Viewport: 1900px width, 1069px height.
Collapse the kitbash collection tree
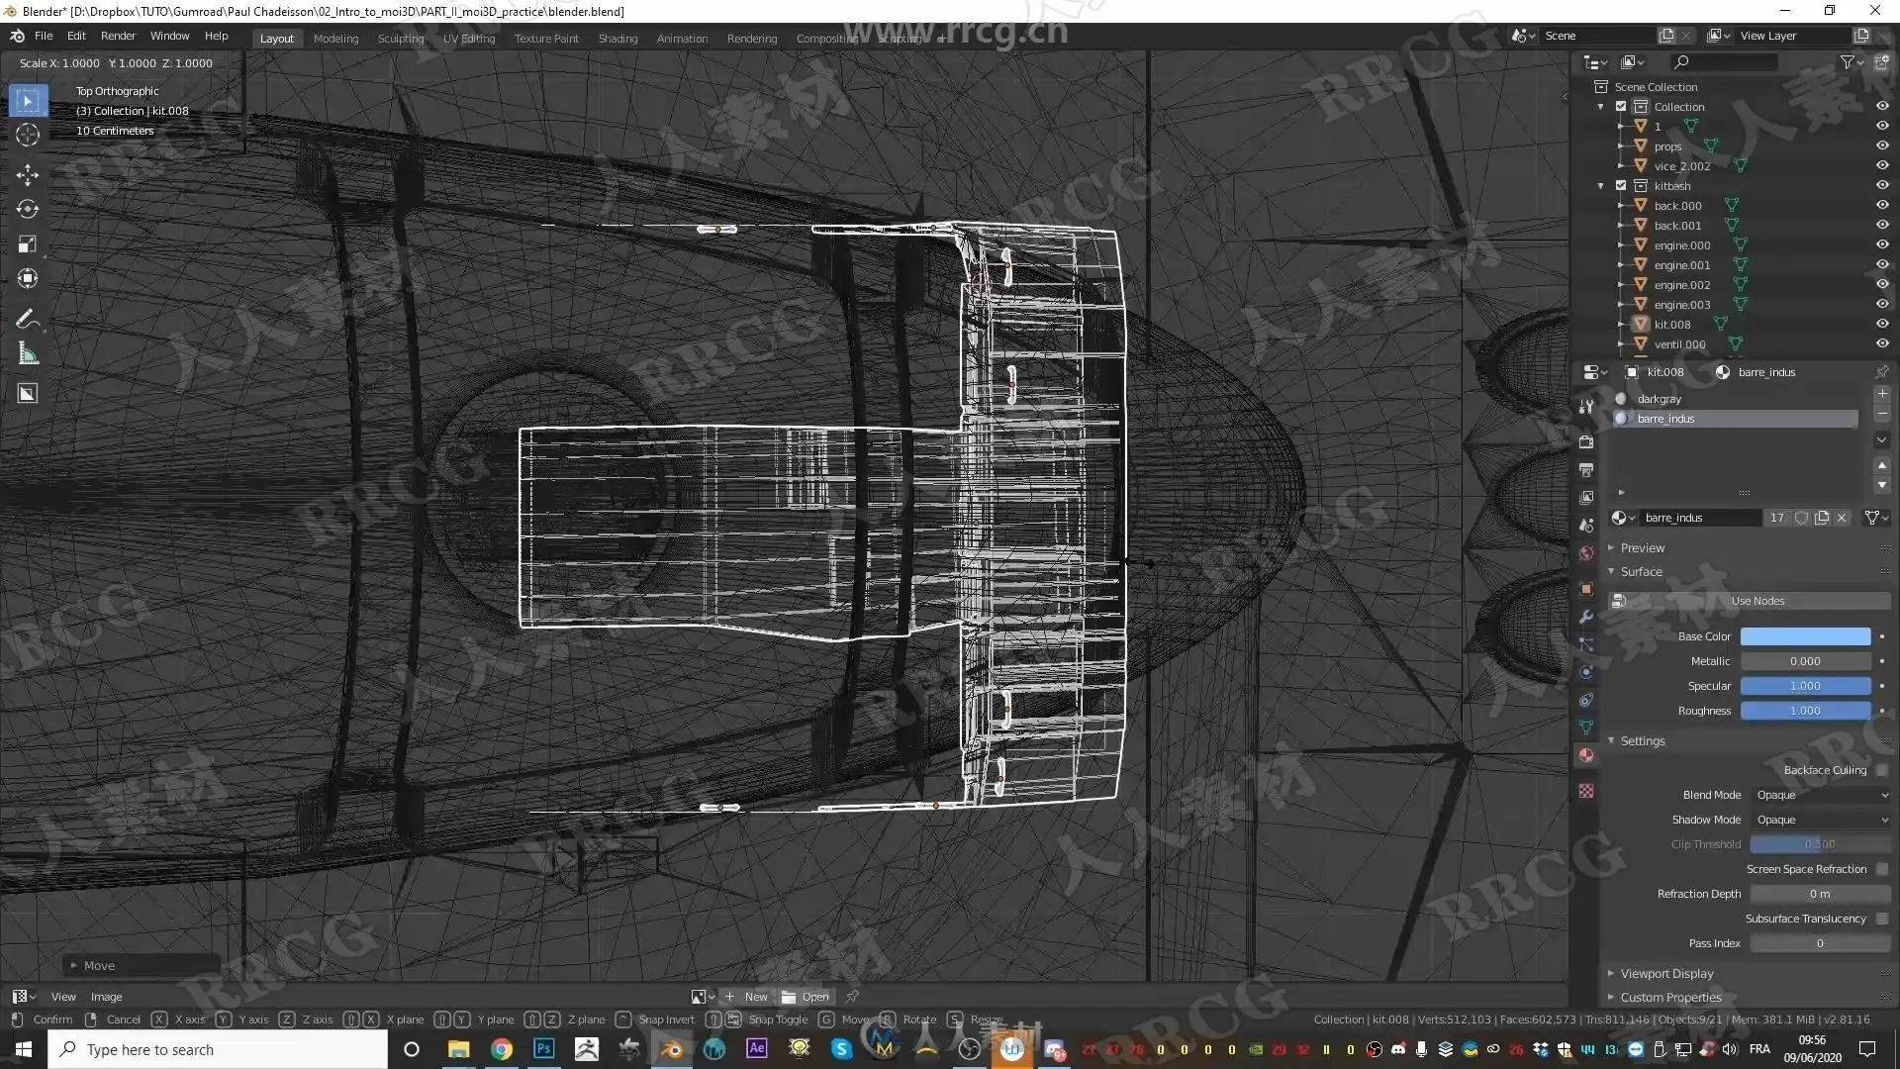point(1601,186)
